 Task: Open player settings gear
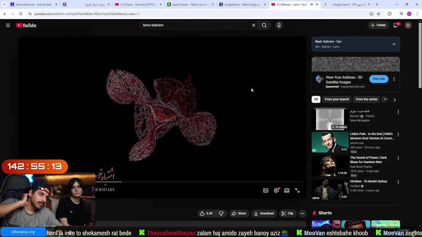[276, 191]
